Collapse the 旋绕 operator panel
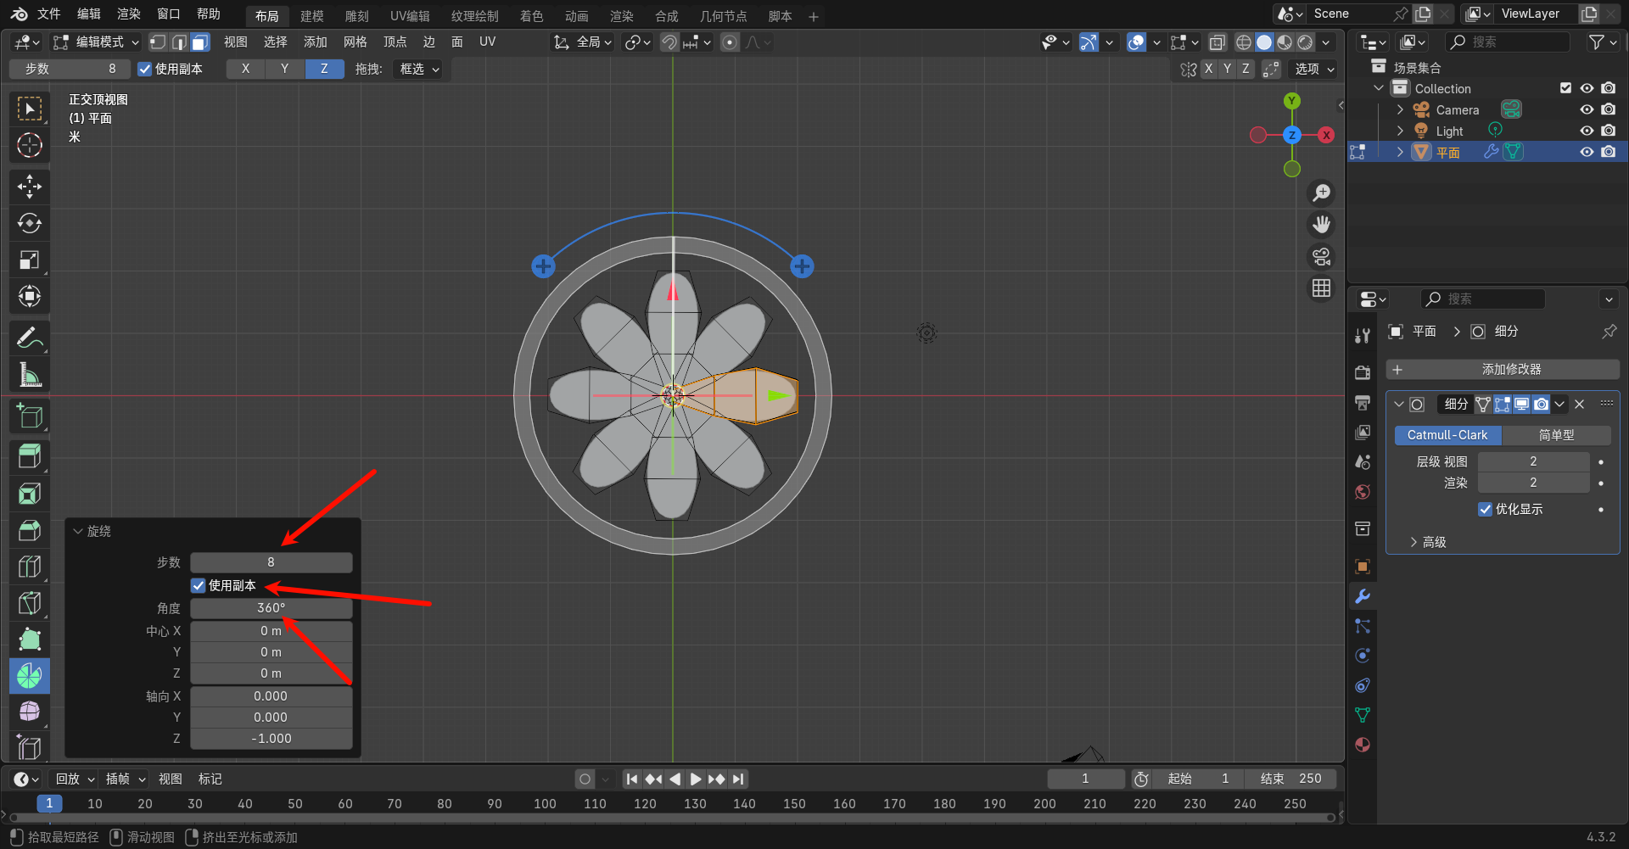 click(79, 531)
